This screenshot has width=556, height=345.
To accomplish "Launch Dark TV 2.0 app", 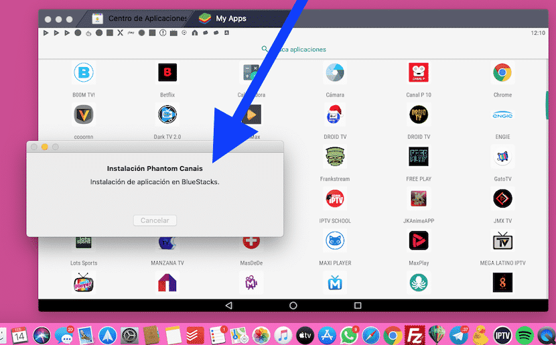I will coord(167,115).
